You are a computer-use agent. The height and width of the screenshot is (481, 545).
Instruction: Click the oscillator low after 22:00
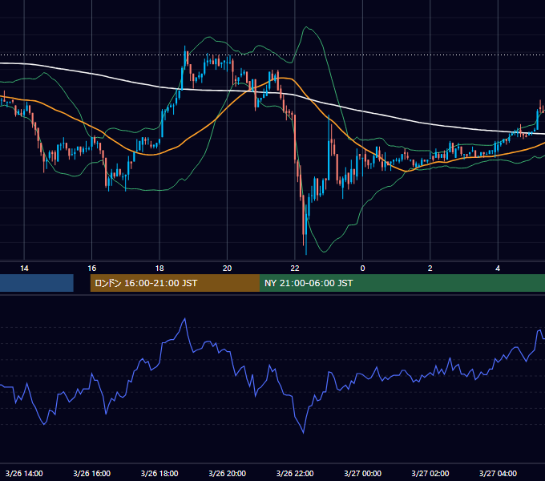303,433
